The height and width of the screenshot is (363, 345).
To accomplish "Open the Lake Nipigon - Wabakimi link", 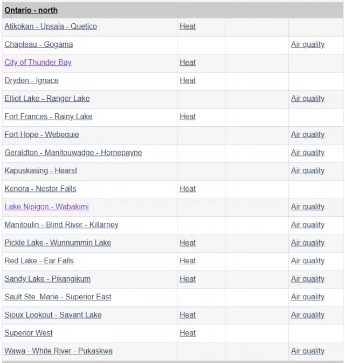I will 46,207.
